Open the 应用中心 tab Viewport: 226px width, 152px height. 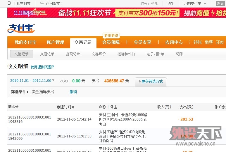[x=174, y=42]
